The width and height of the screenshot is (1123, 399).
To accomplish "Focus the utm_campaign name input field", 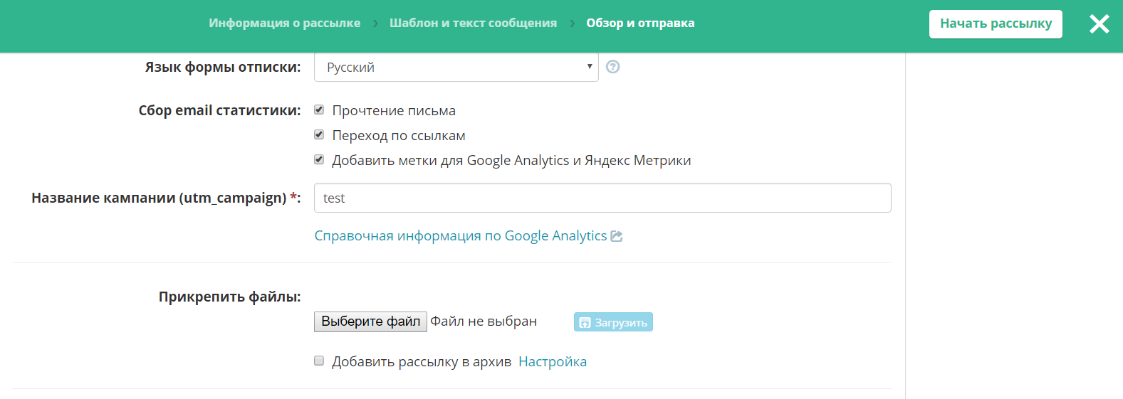I will click(602, 198).
